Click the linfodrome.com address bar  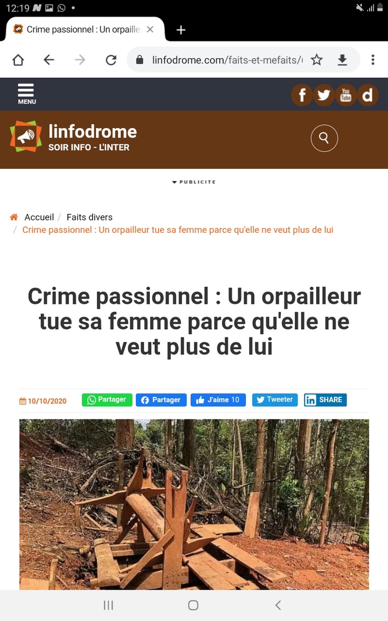(227, 60)
